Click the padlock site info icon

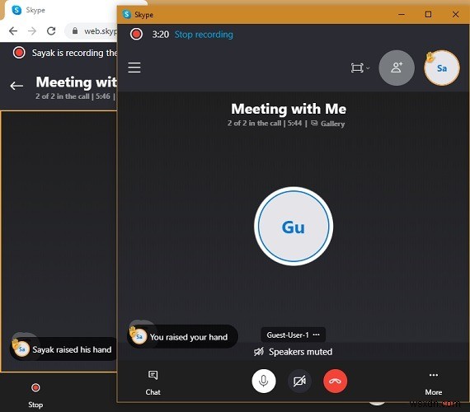[x=75, y=30]
